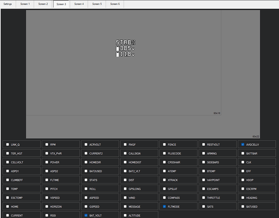The width and height of the screenshot is (279, 218).
Task: Check the CELLVOLT option
Action: tap(7, 162)
